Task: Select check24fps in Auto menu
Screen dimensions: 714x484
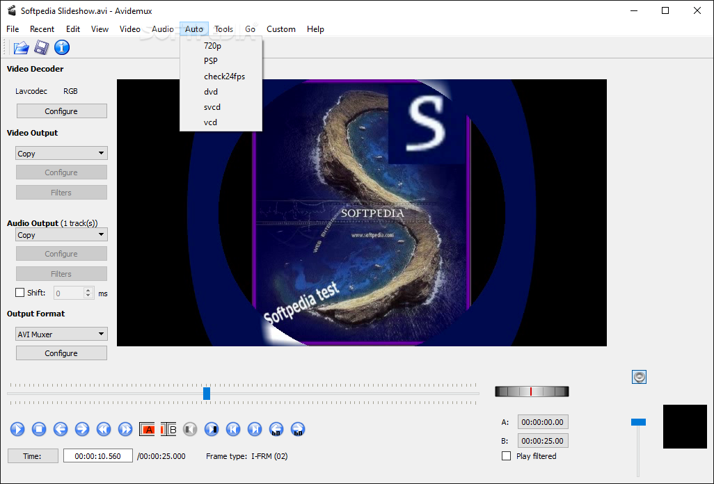Action: click(221, 76)
